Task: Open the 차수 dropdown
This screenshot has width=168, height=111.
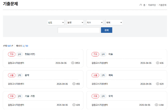Action: pos(95,23)
